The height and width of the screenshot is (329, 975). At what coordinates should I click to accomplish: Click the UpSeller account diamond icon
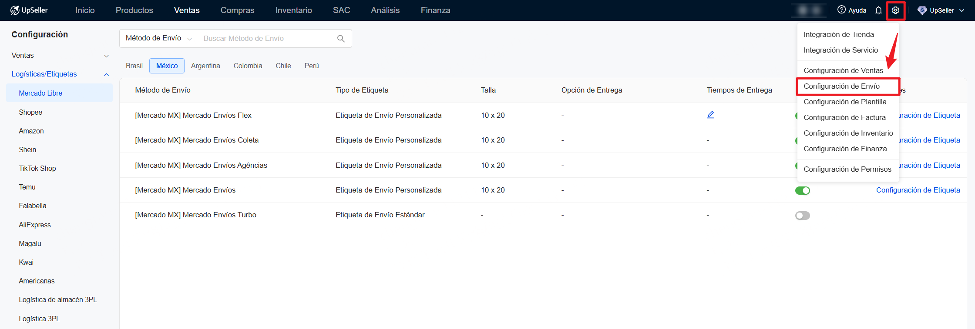click(922, 10)
